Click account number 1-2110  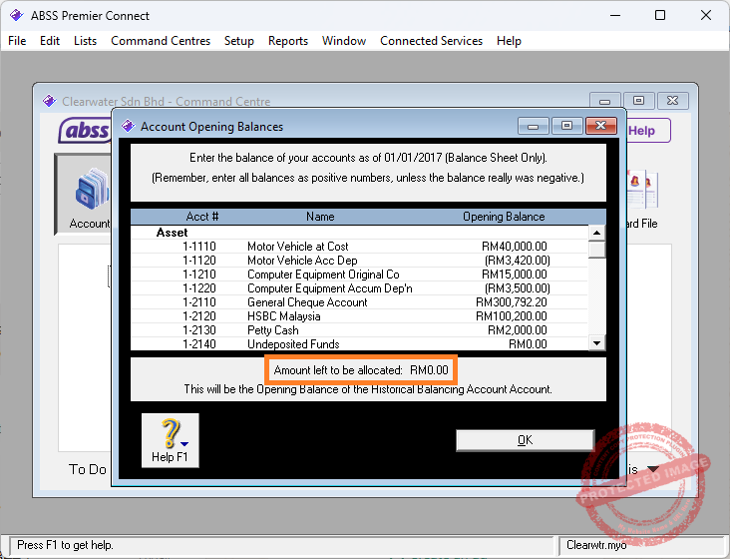point(199,302)
